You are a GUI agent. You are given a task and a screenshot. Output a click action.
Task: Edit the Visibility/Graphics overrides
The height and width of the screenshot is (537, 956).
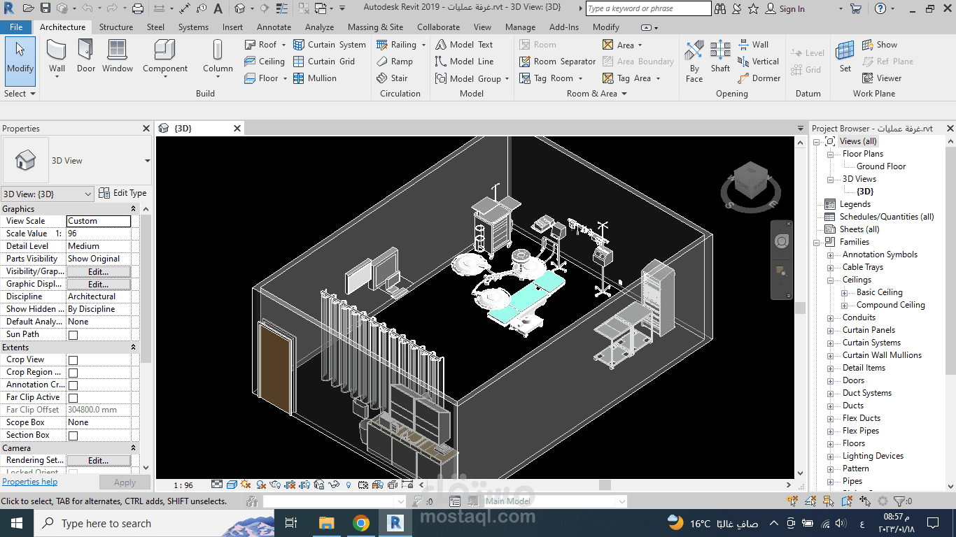(99, 271)
